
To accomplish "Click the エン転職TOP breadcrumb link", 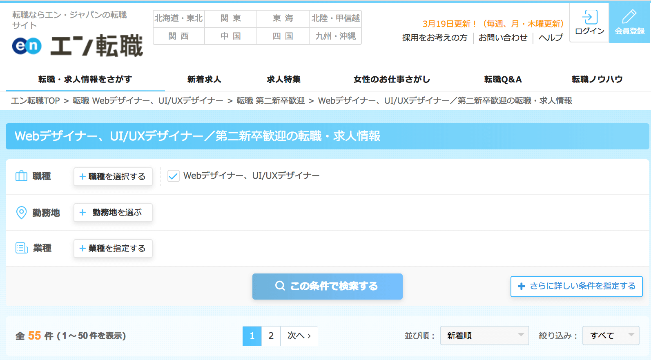I will 35,100.
